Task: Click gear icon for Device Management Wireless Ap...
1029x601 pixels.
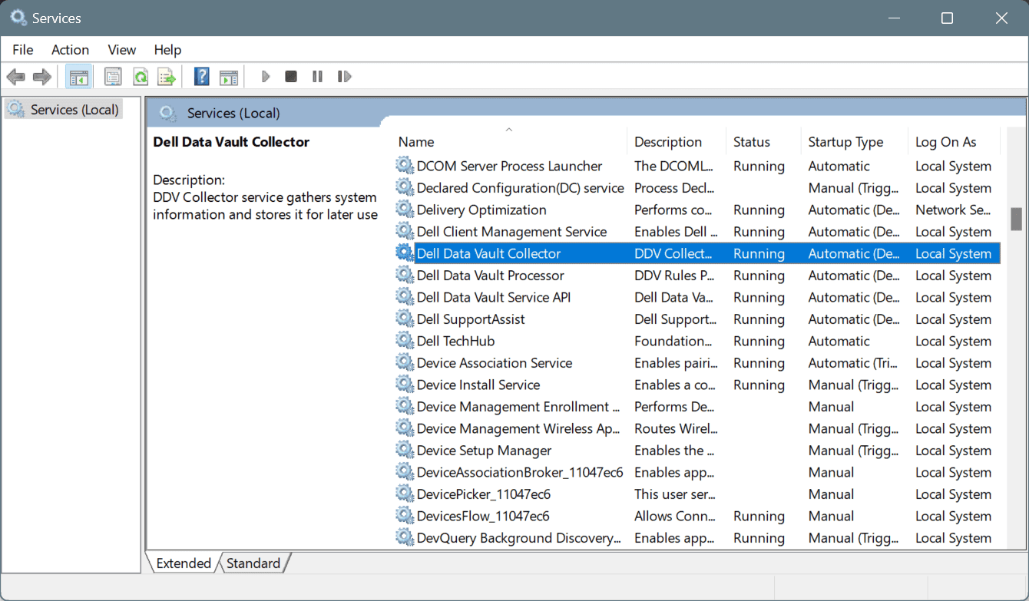Action: [x=405, y=428]
